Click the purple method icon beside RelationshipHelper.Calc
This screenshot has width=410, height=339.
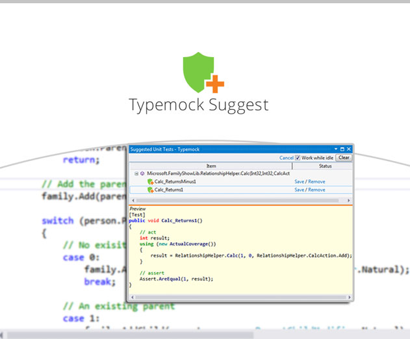coord(142,173)
